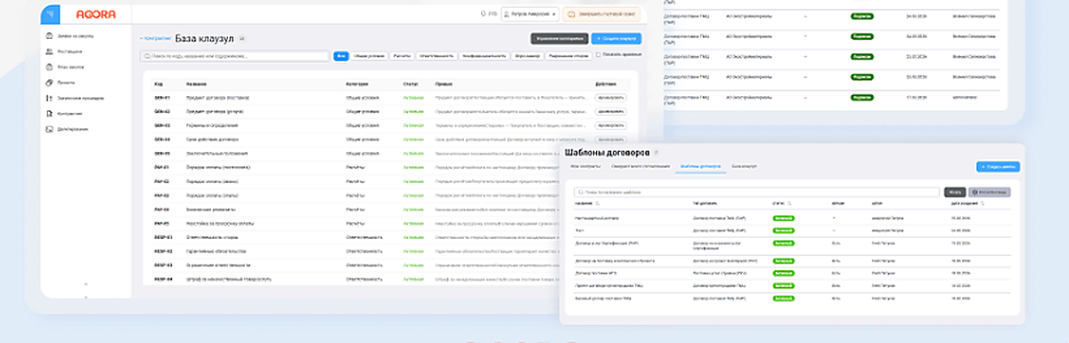Click the action button in the GEN-03 row
1069x343 pixels.
610,125
